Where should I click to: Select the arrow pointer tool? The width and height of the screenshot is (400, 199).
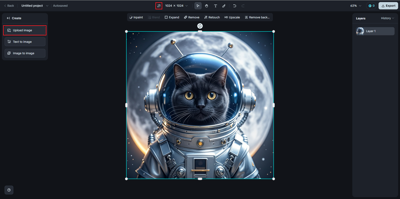click(x=198, y=6)
